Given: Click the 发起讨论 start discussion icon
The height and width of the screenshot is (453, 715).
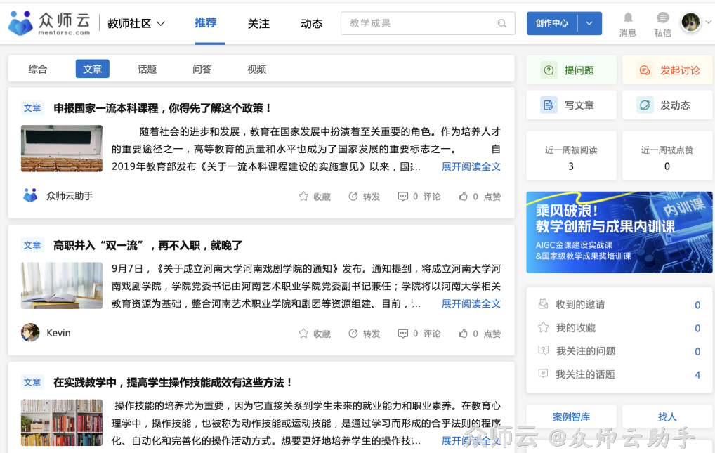Looking at the screenshot, I should pyautogui.click(x=644, y=70).
